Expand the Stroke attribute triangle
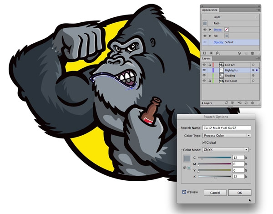 [210, 28]
